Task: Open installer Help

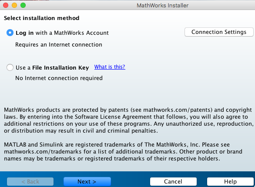Action: click(x=230, y=181)
